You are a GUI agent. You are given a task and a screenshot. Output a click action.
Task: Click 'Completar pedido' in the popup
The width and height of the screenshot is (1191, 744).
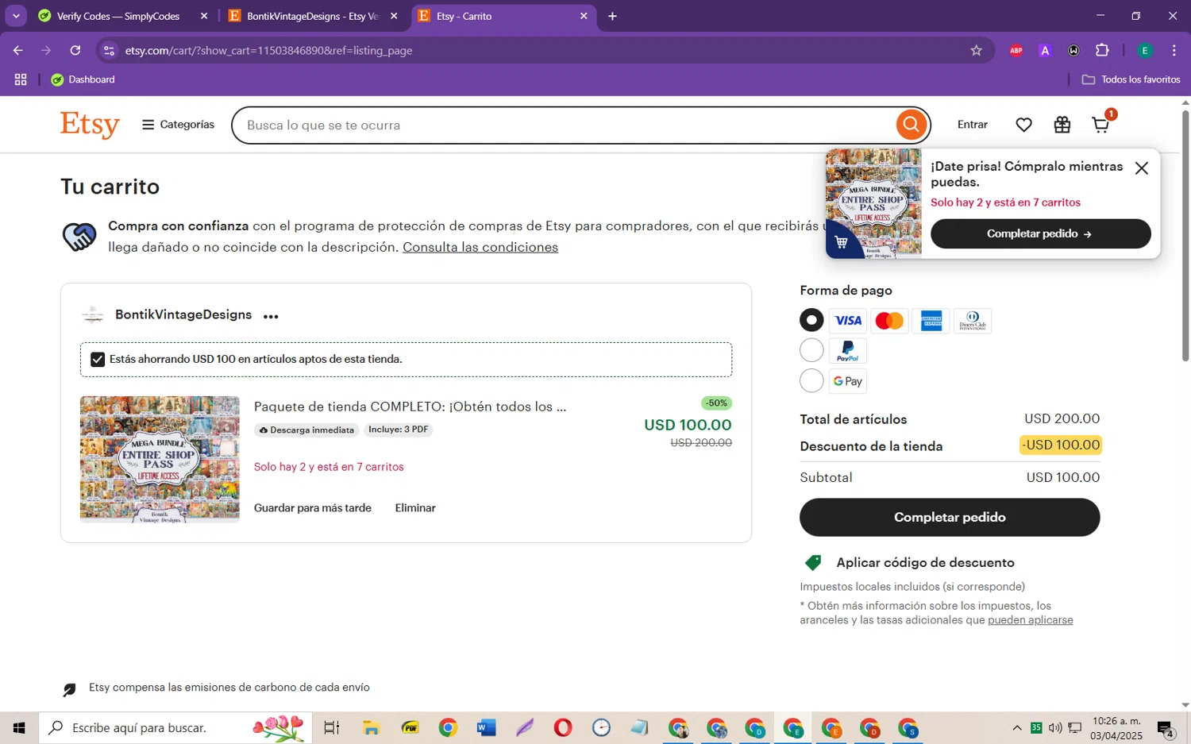tap(1040, 233)
